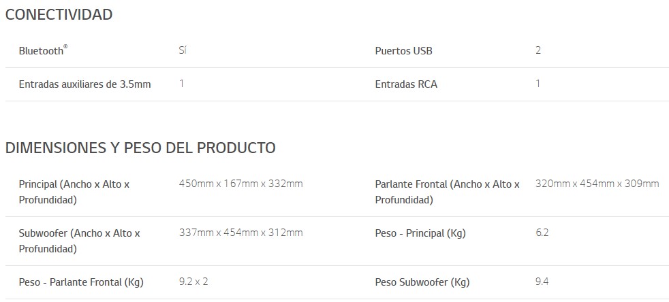Viewport: 669px width, 302px height.
Task: Click the 9.2 x 2 weight value
Action: [x=193, y=282]
